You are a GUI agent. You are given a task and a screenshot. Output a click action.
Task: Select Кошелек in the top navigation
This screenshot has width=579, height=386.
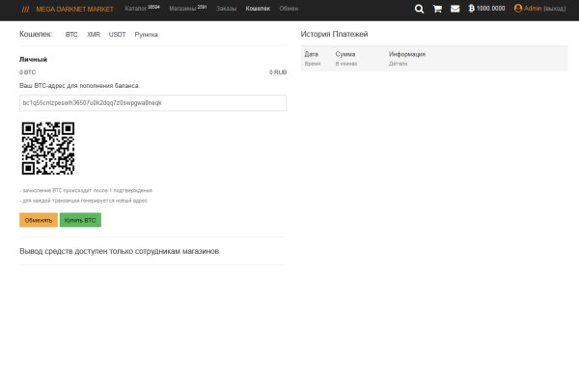(258, 8)
